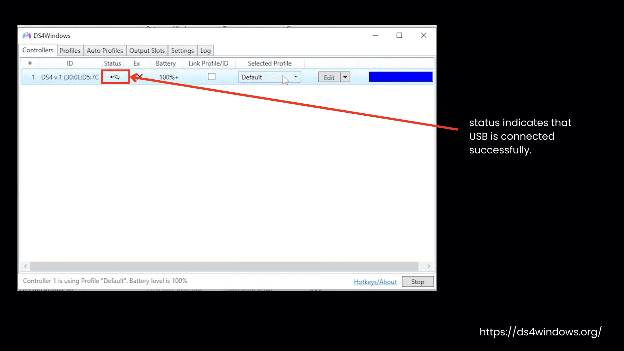
Task: Select the DS4 v.1 controller ID cell
Action: tap(70, 77)
